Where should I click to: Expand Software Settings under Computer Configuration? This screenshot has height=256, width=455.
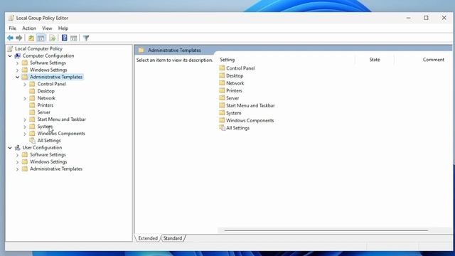tap(17, 63)
